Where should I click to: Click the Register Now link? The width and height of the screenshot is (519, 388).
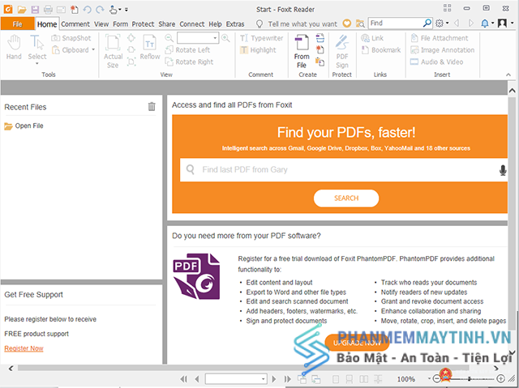pyautogui.click(x=24, y=348)
